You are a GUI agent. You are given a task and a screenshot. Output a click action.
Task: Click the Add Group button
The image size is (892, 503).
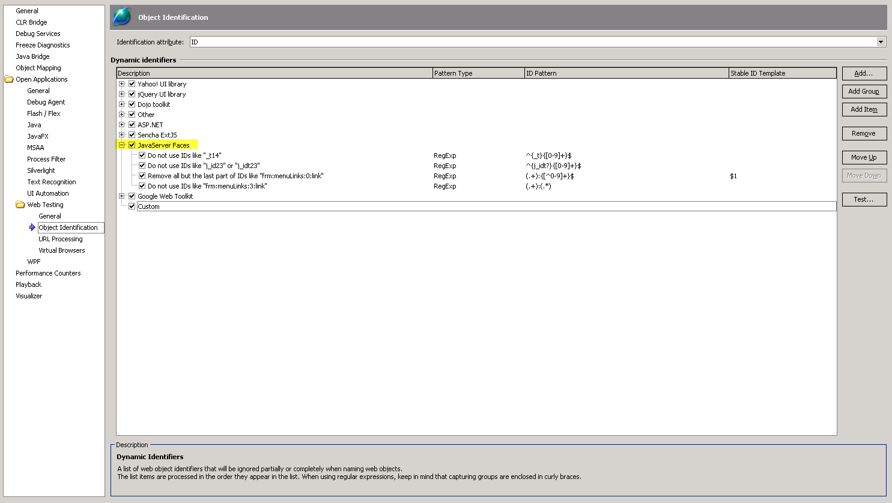(x=864, y=91)
